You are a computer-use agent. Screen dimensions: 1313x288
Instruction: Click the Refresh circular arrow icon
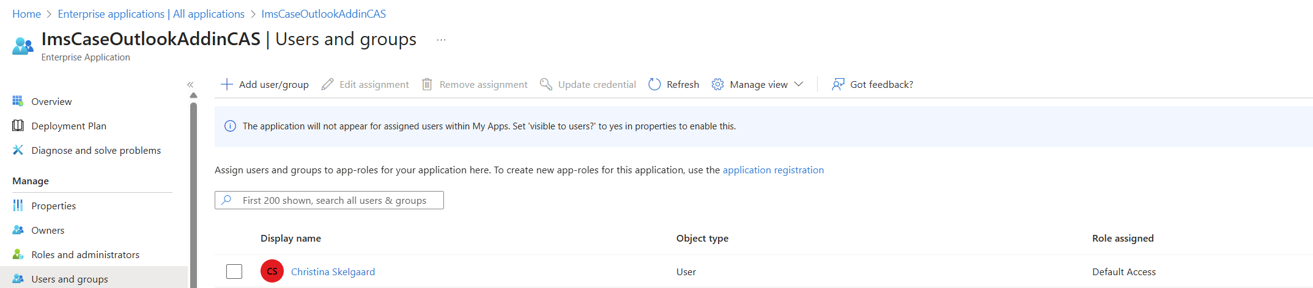[x=654, y=84]
